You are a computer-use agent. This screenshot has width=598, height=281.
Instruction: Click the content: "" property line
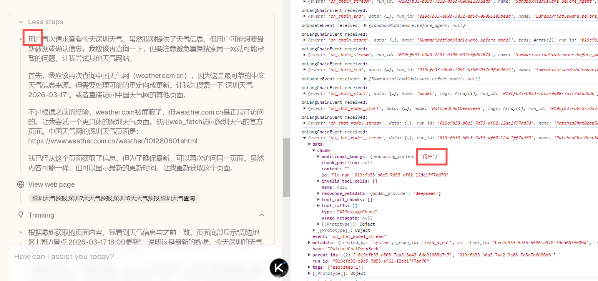tap(336, 169)
